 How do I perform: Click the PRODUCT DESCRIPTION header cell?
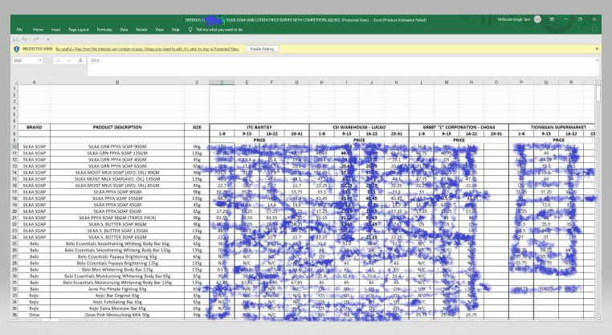(117, 127)
